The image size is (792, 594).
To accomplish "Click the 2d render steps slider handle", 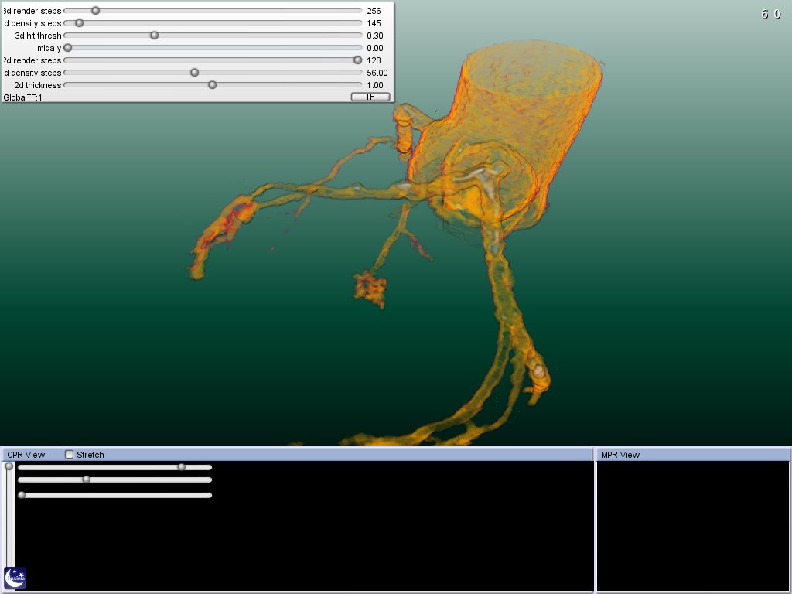I will [357, 60].
